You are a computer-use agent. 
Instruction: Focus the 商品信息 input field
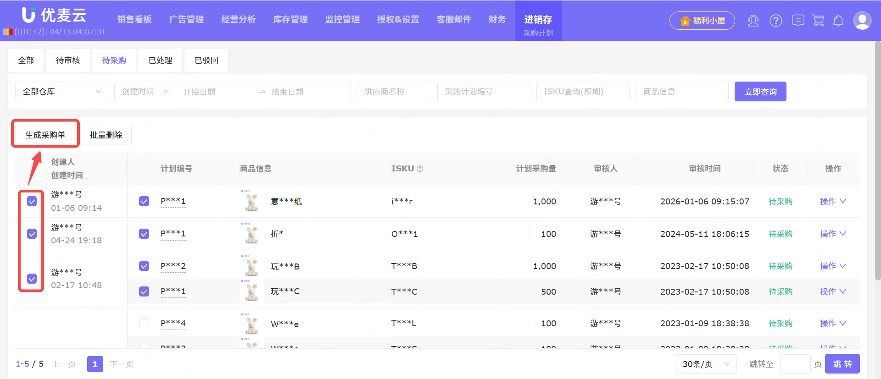(x=682, y=92)
